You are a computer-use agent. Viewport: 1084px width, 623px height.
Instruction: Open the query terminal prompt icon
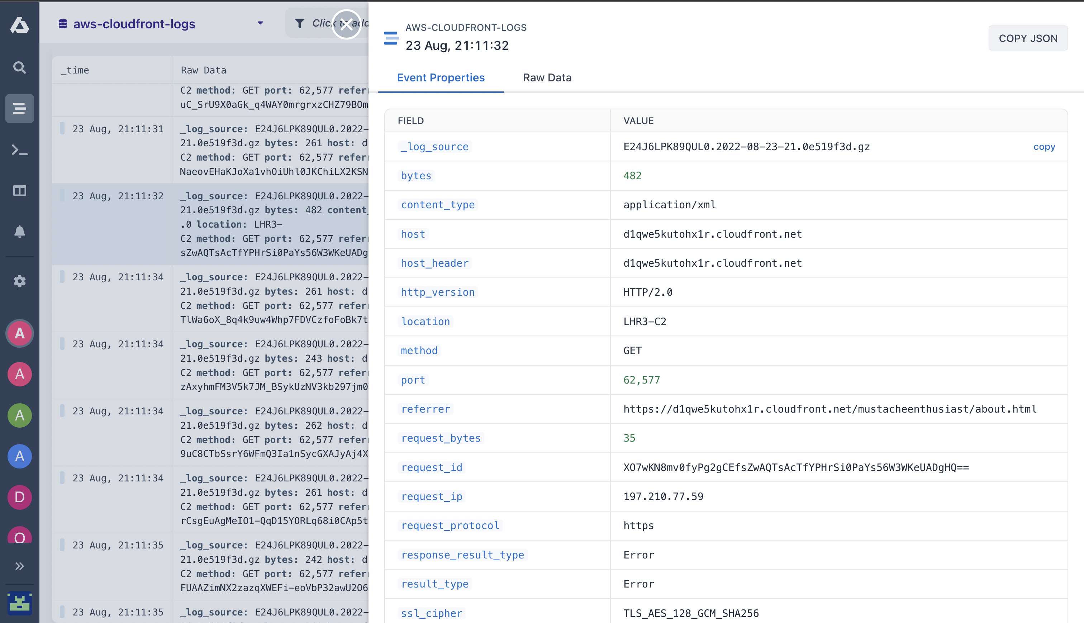point(19,150)
